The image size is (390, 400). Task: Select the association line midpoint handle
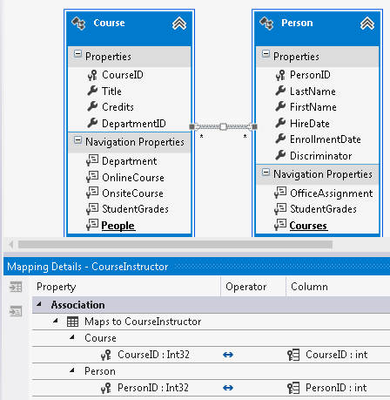click(223, 126)
